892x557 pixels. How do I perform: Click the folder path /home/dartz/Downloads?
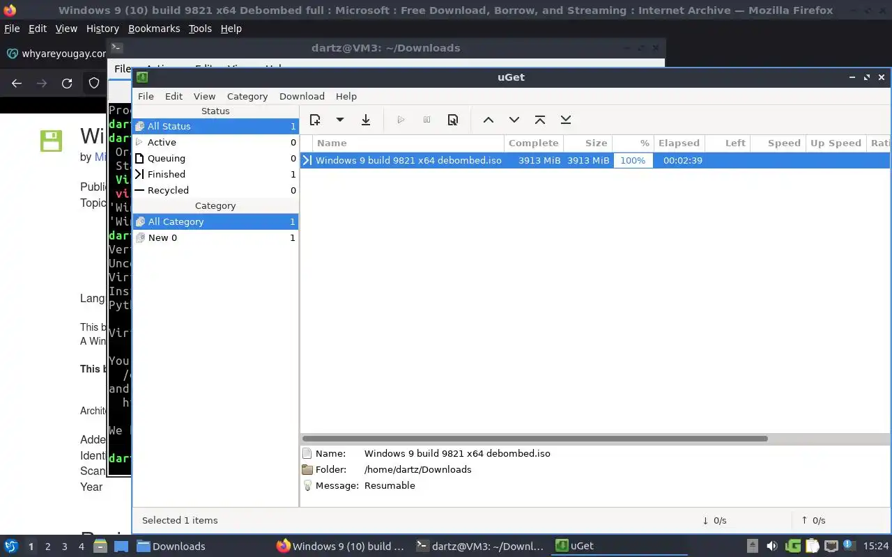(417, 469)
